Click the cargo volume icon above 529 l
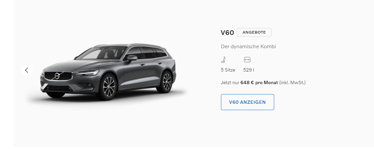This screenshot has width=374, height=149. [247, 60]
